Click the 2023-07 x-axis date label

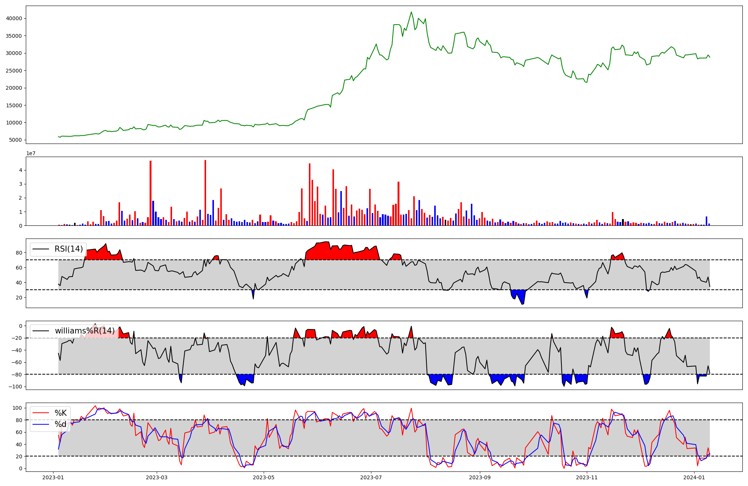pos(371,477)
